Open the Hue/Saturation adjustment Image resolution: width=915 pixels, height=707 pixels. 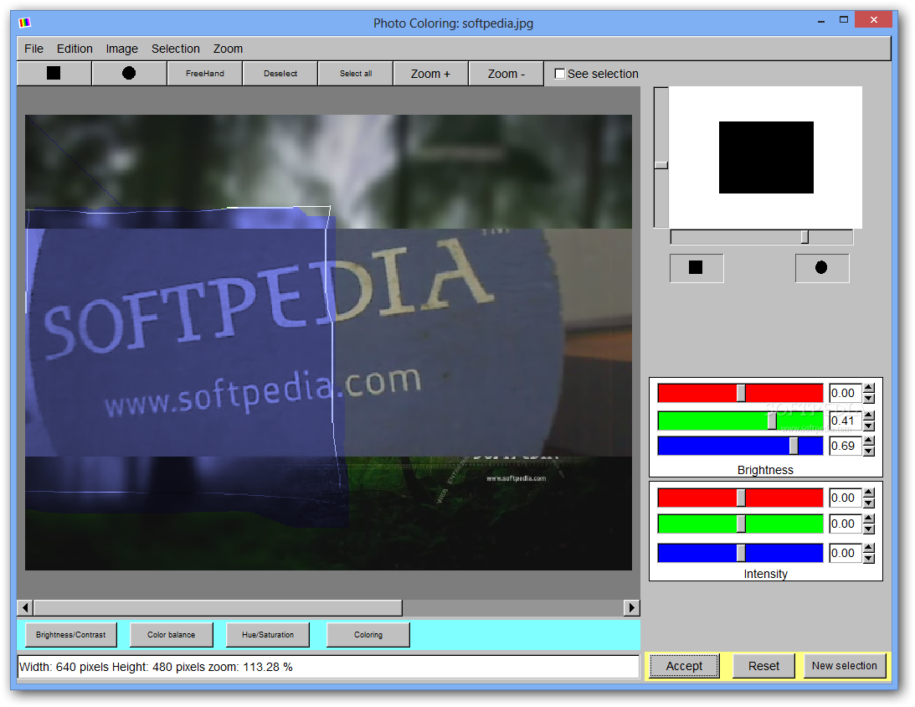(x=268, y=635)
